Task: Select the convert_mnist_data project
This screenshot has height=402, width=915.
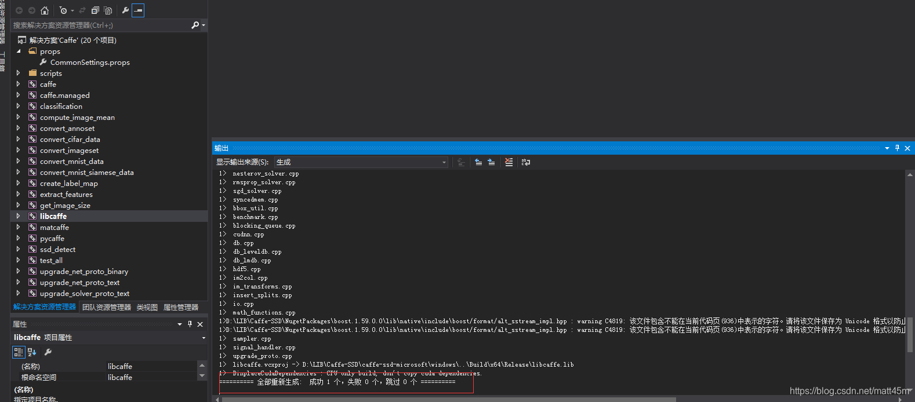Action: pos(72,161)
